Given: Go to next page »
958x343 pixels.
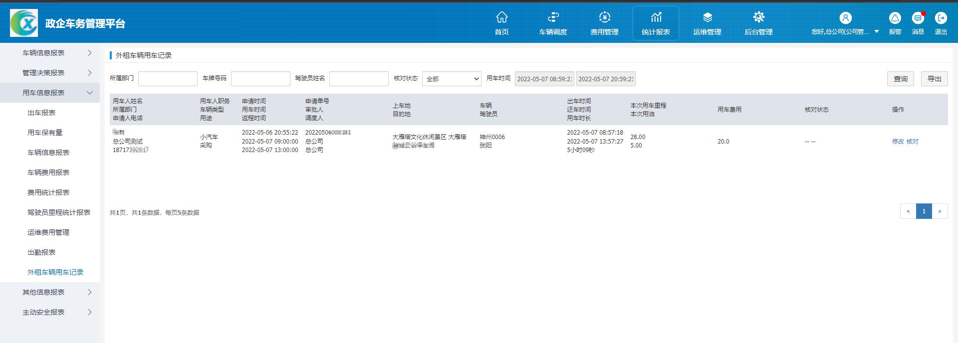Looking at the screenshot, I should point(940,211).
